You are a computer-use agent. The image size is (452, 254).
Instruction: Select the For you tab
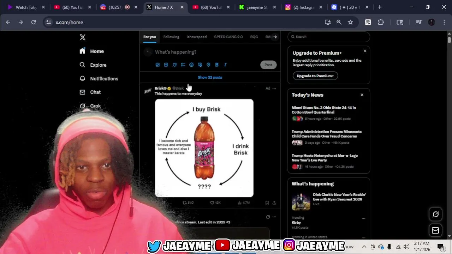150,37
